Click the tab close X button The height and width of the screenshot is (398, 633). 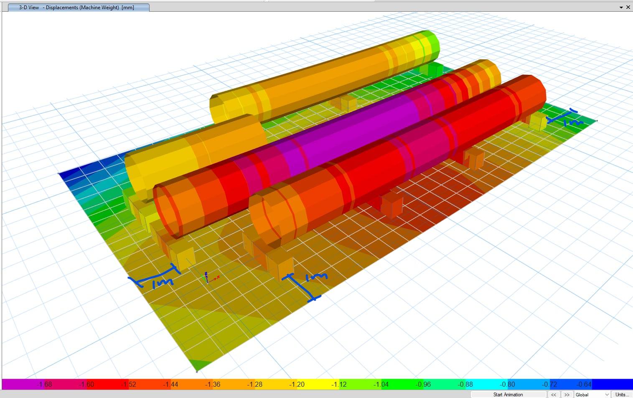pos(628,7)
